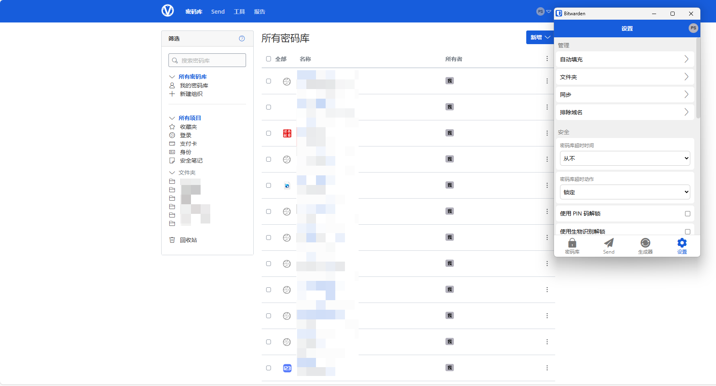Collapse the 所有密码库 section chevron

coord(172,77)
